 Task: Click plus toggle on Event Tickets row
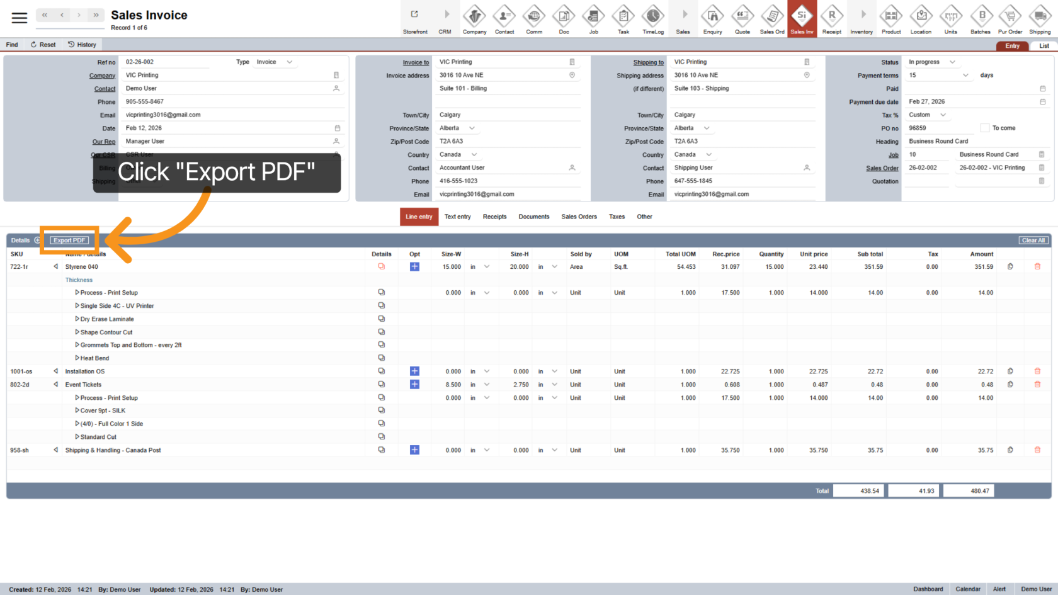point(414,385)
